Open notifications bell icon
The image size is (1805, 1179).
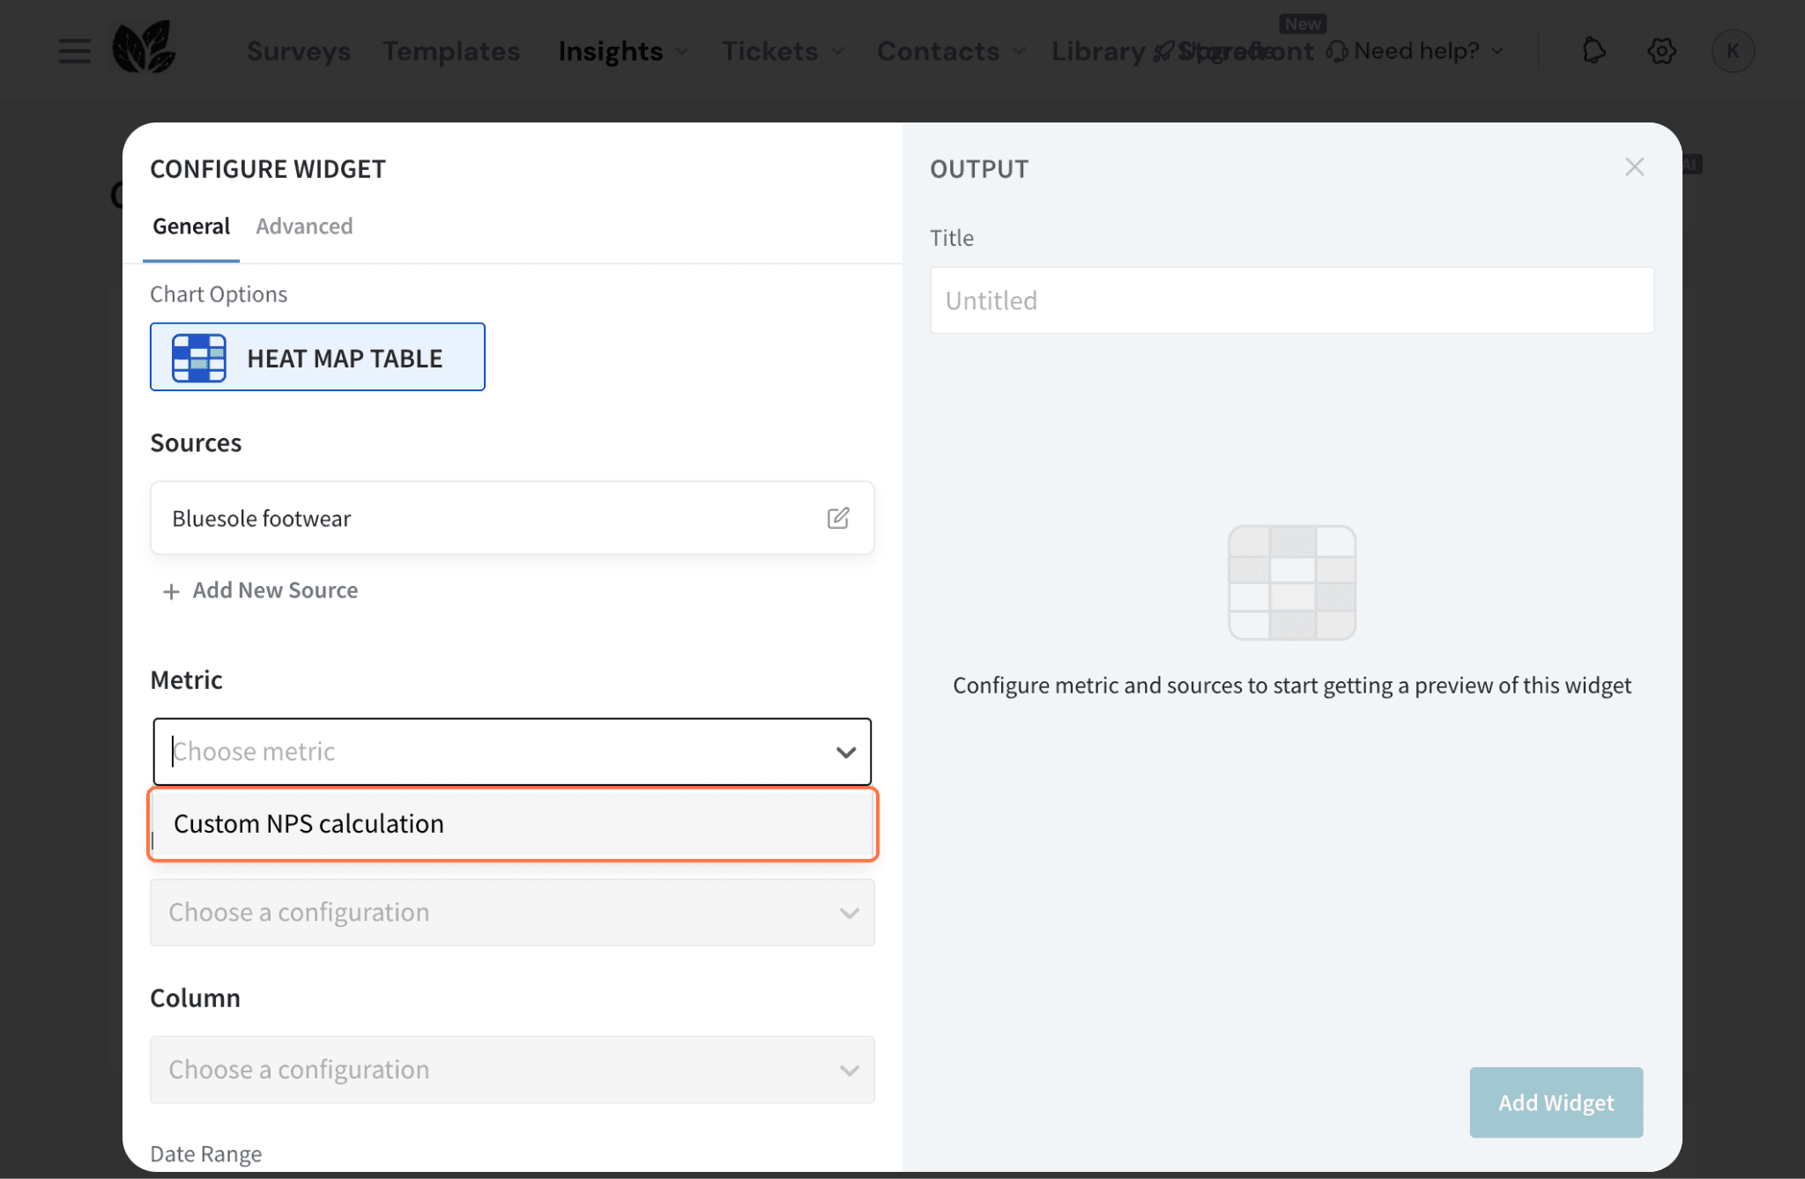pyautogui.click(x=1593, y=51)
